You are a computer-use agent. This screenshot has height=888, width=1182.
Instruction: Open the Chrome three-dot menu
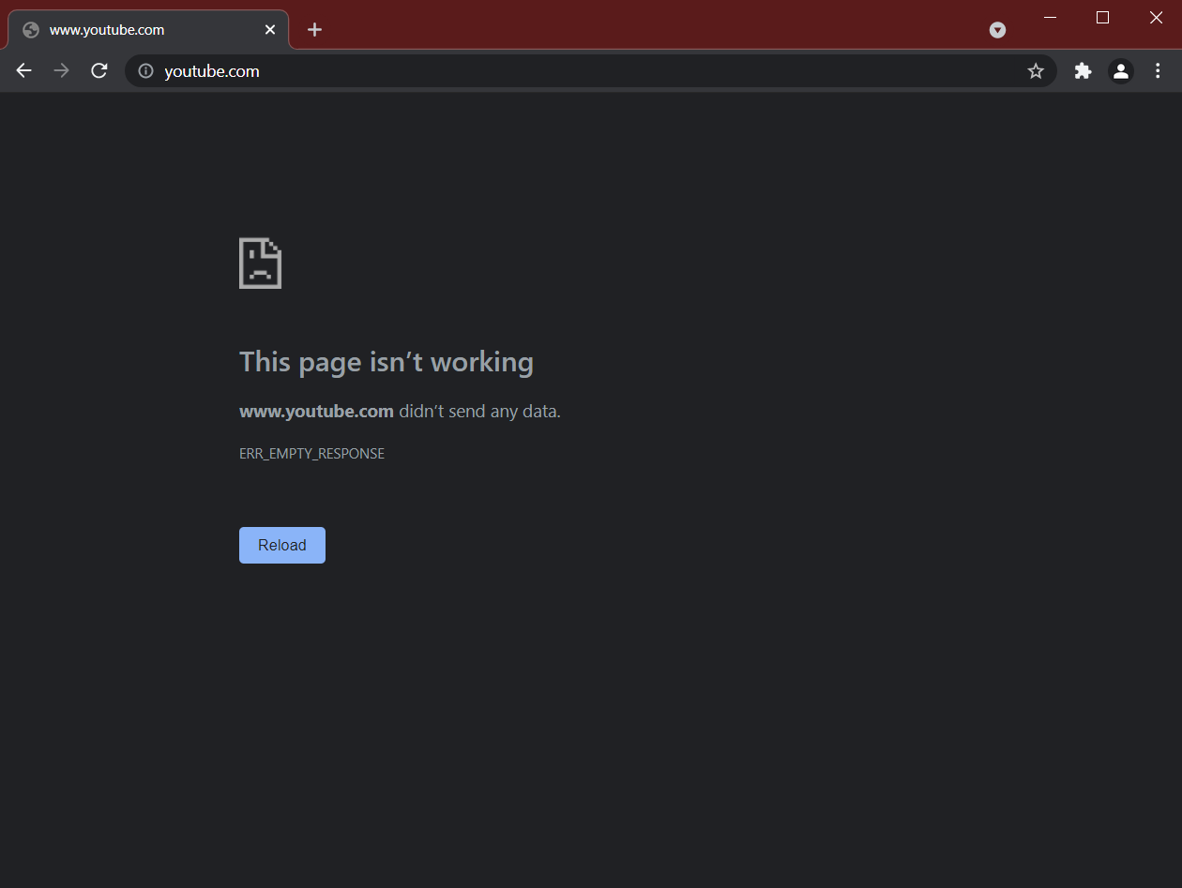click(1158, 70)
